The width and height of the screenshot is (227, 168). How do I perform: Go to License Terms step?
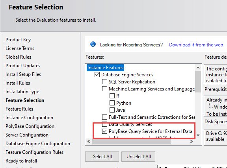[x=20, y=48]
